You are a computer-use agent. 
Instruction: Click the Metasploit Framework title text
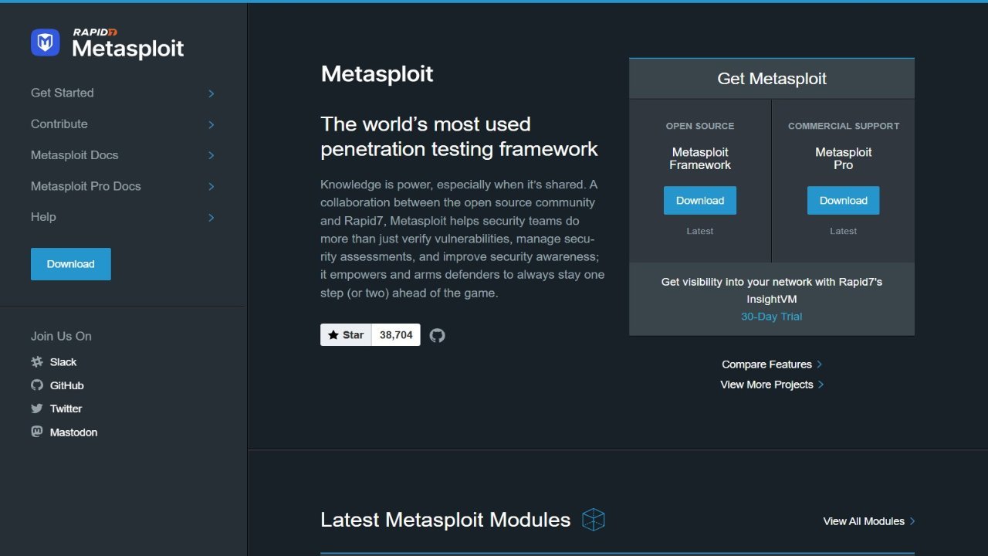[700, 158]
